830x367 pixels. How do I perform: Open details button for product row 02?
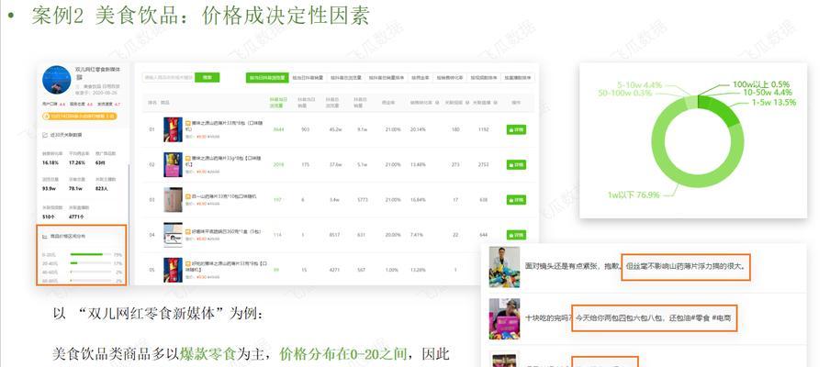click(516, 165)
